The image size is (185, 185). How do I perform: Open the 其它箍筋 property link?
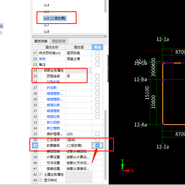coord(53,128)
